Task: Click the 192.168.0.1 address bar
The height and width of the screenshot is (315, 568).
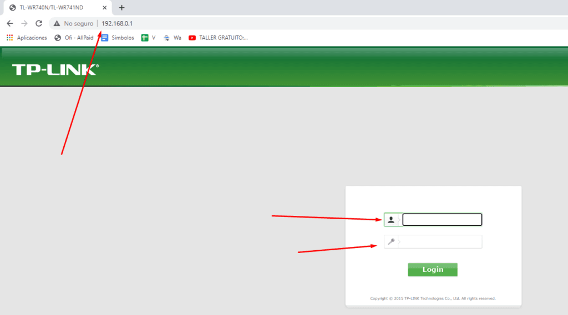Action: click(x=117, y=23)
